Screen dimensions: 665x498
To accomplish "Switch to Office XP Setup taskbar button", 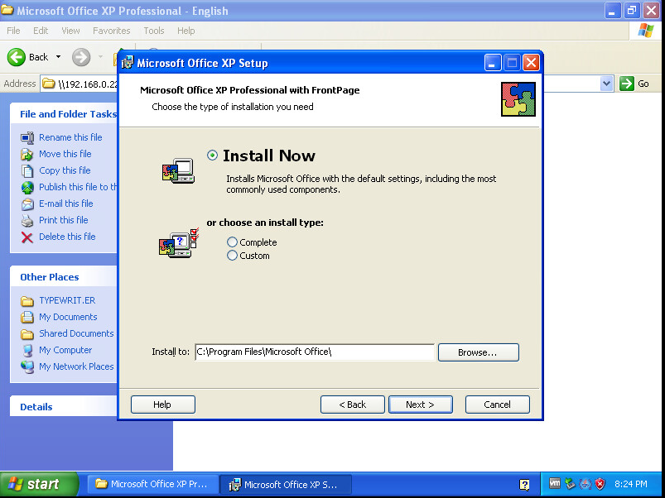I will coord(286,485).
